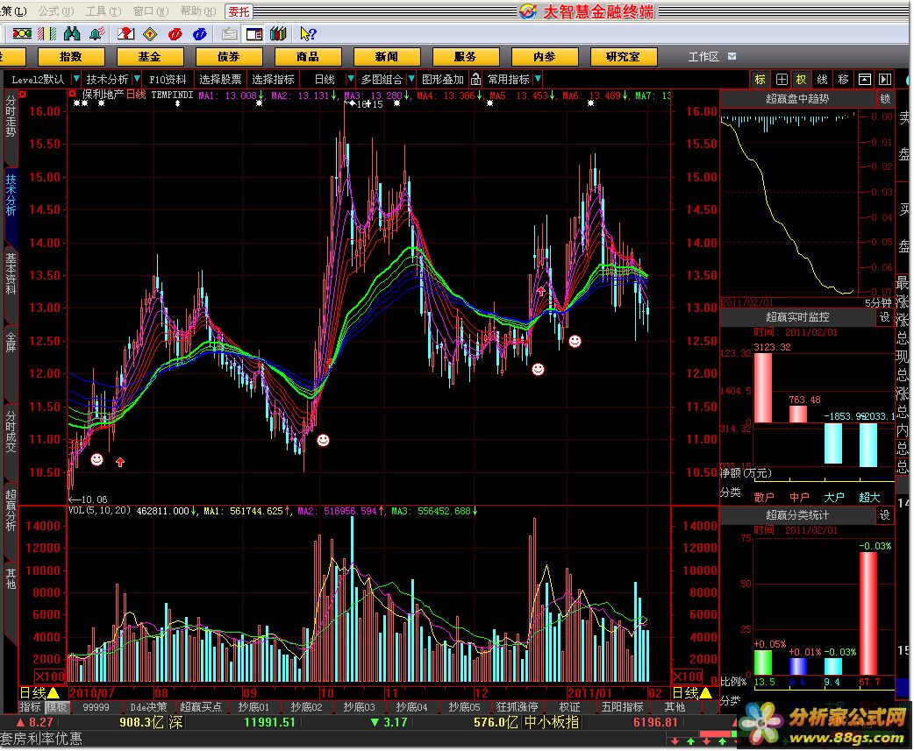914x751 pixels.
Task: Click the blue circular toolbar icon
Action: click(199, 34)
